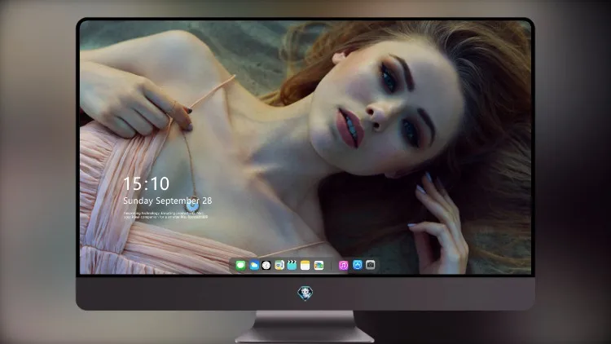Open the Camera app in the dock
The height and width of the screenshot is (344, 611).
[371, 265]
